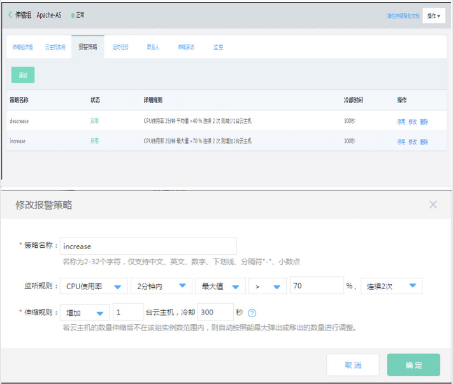
Task: Select the descrease policy name
Action: tap(19, 121)
